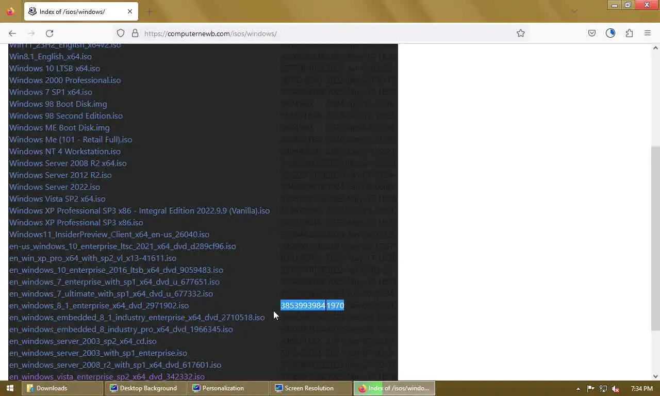Click the Forward navigation arrow
The width and height of the screenshot is (660, 396).
(x=31, y=33)
